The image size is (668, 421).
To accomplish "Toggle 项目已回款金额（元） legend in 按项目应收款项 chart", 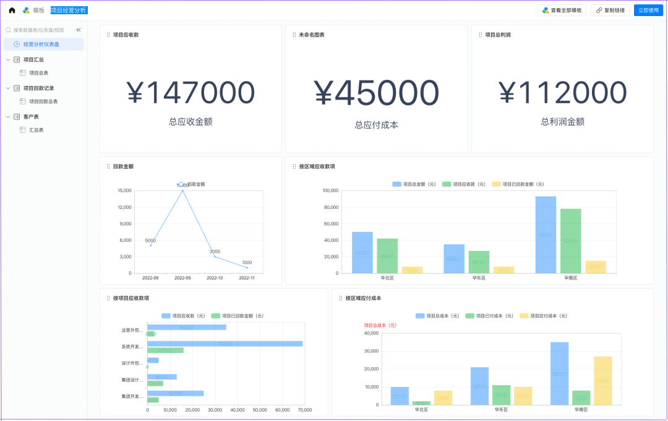I will coord(238,316).
